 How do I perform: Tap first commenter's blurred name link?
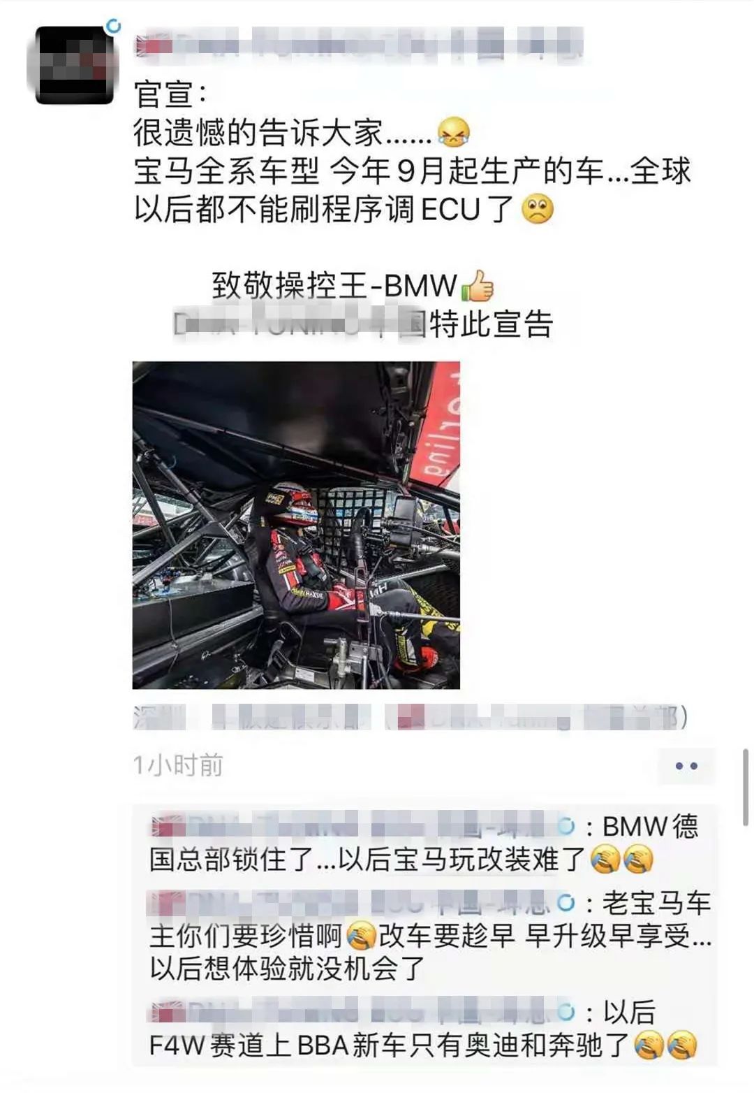[362, 826]
